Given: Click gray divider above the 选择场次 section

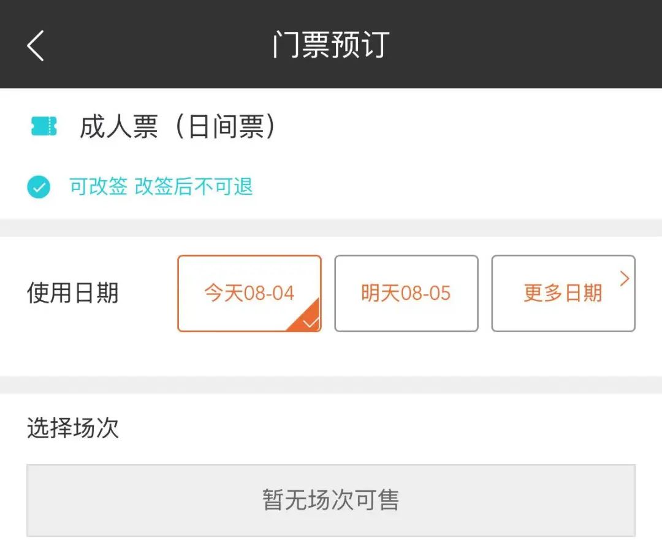Looking at the screenshot, I should [331, 385].
